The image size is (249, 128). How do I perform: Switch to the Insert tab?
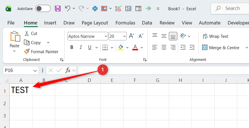(50, 23)
